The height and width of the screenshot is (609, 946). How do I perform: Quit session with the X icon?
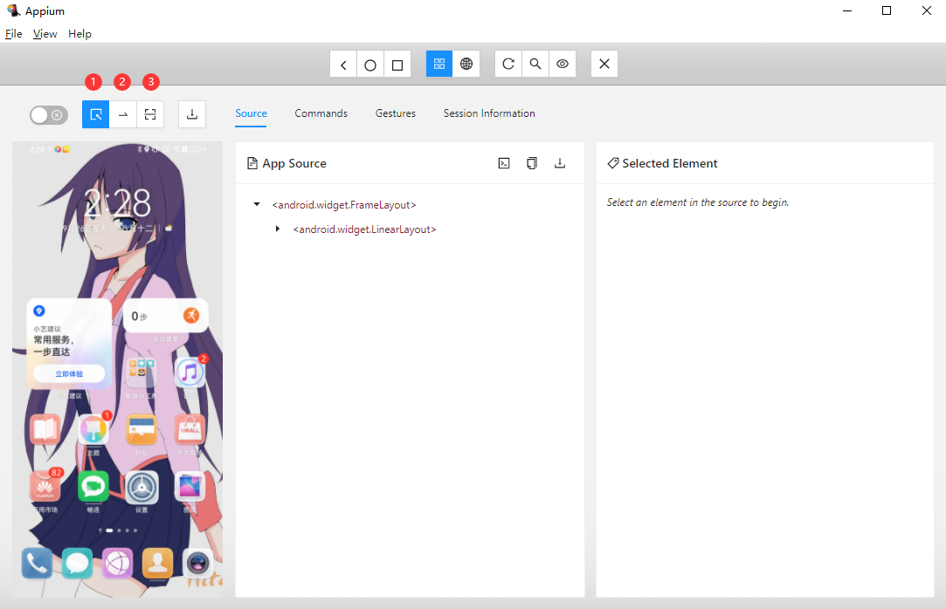pos(604,65)
